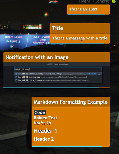Click the file icon beside hei_dt1_19_critical_0.ymap
Screen dimensions: 119x154
[x=16, y=80]
